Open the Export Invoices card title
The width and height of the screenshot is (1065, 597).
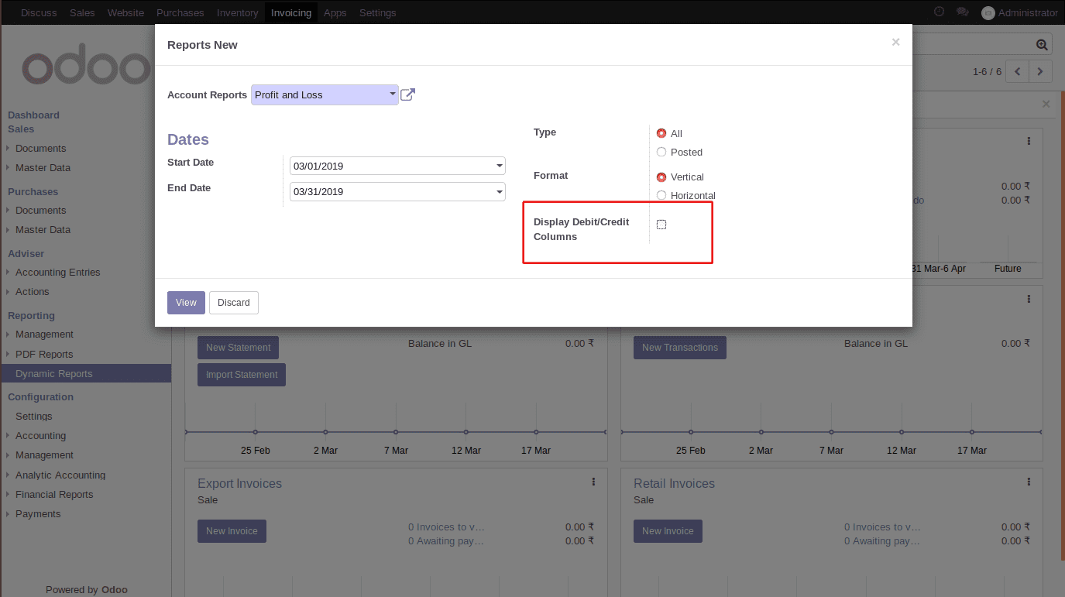point(239,483)
